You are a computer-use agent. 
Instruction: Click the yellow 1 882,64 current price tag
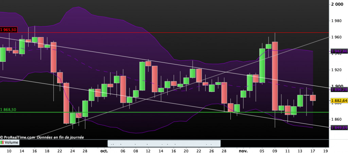click(340, 101)
